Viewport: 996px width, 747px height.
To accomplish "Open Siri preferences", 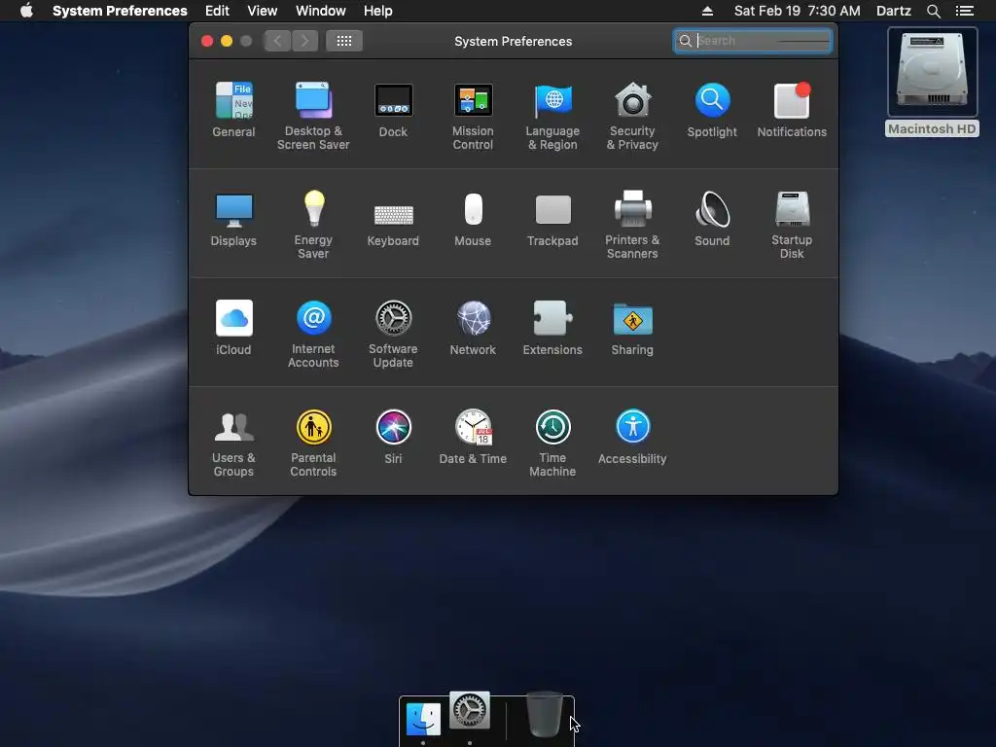I will pos(393,437).
